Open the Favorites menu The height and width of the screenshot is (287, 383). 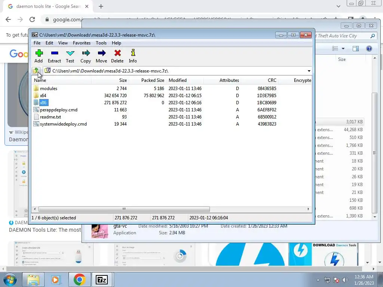[x=82, y=43]
